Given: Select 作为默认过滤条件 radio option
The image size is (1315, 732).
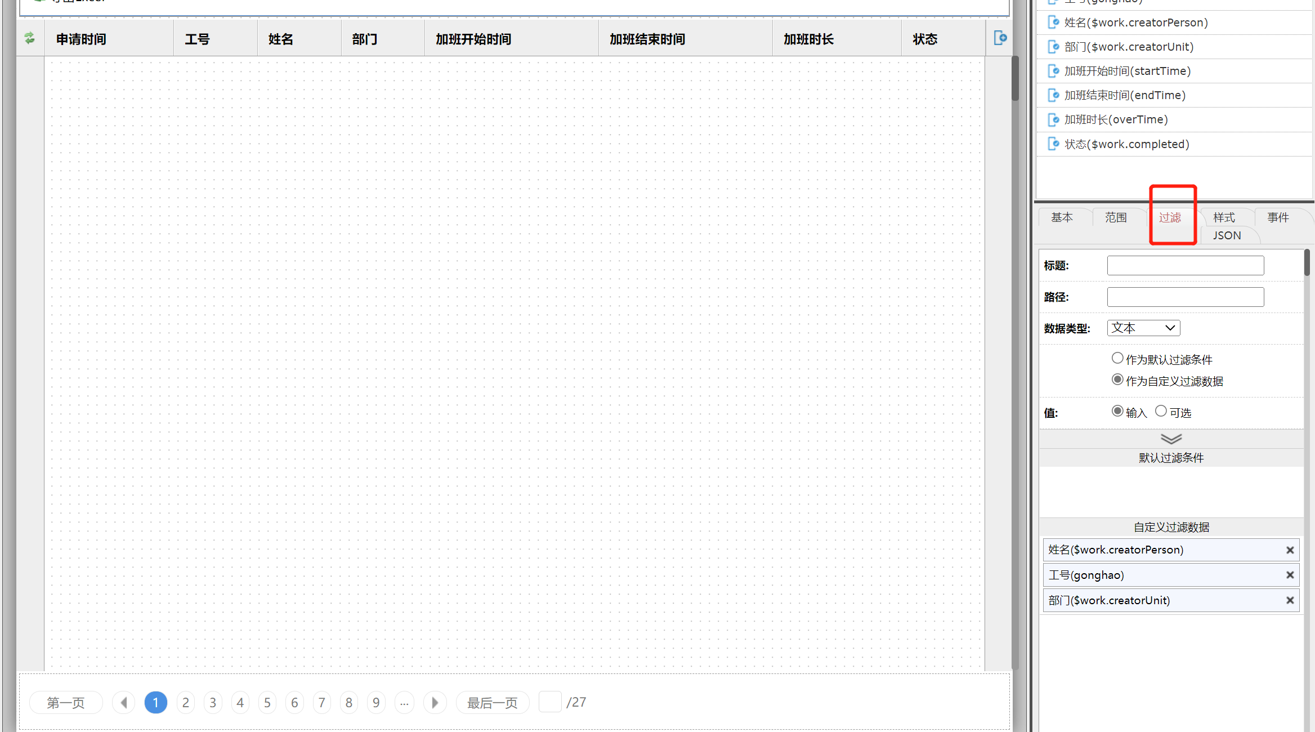Looking at the screenshot, I should coord(1117,358).
